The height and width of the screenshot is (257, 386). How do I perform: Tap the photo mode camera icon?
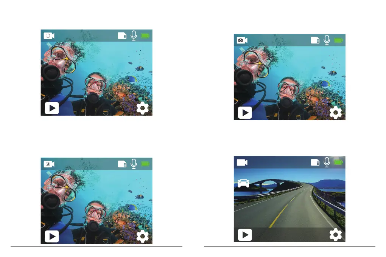click(x=242, y=40)
